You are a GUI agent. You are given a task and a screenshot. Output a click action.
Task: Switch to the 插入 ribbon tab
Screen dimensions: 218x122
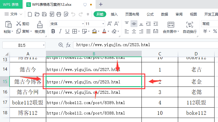(x=114, y=14)
